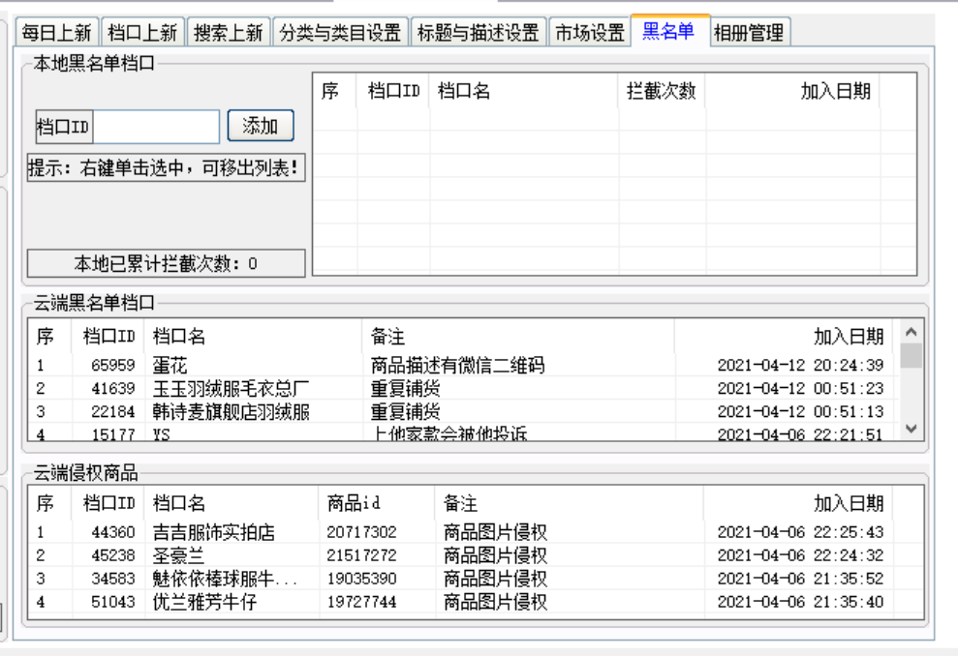This screenshot has height=656, width=958.
Task: Open the 分类与类目设置 tab
Action: pos(340,32)
